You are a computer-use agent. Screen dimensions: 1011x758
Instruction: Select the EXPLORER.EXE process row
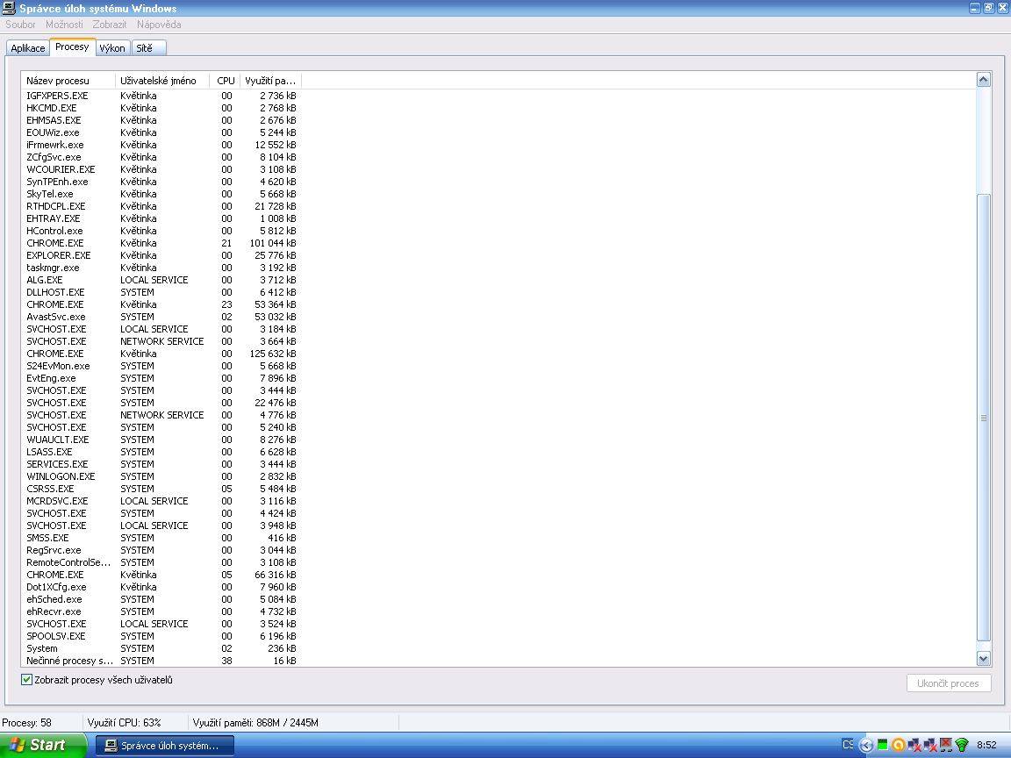(161, 255)
